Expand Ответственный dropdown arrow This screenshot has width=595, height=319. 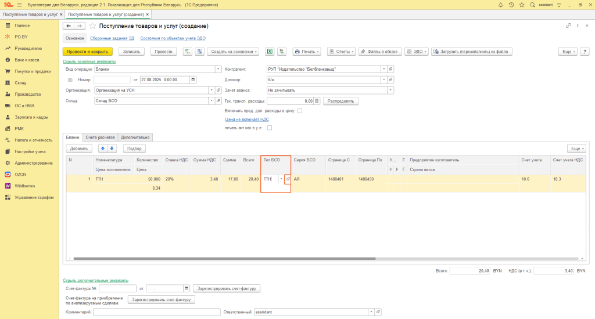(x=371, y=312)
